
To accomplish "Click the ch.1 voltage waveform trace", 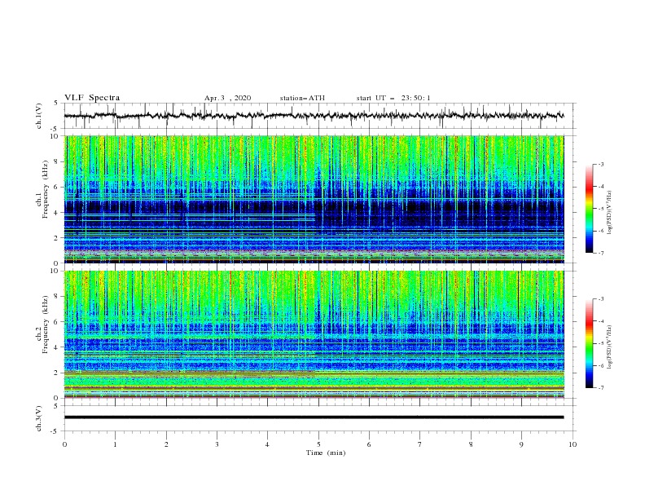I will click(314, 116).
